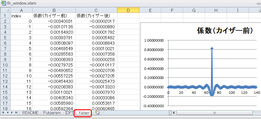
Task: Click the 1.00000000 vertical axis label
Action: [154, 40]
